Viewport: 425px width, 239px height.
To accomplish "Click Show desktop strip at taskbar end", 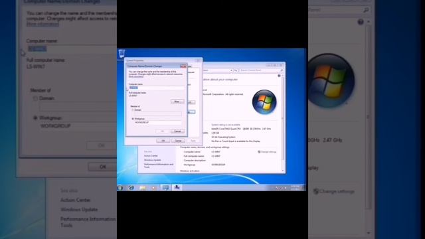I will click(304, 187).
